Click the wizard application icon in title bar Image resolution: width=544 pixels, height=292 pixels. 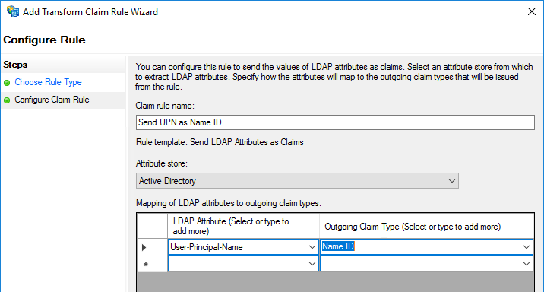[x=13, y=12]
